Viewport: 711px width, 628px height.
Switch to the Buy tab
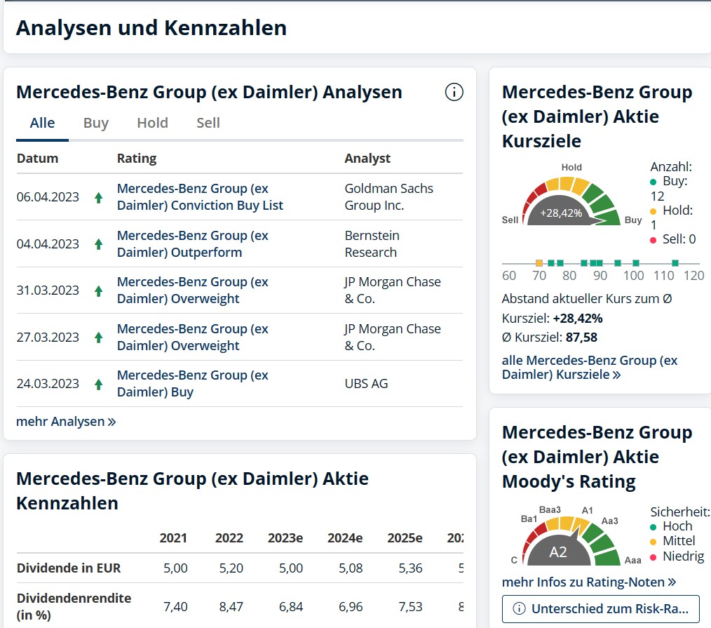[x=95, y=123]
